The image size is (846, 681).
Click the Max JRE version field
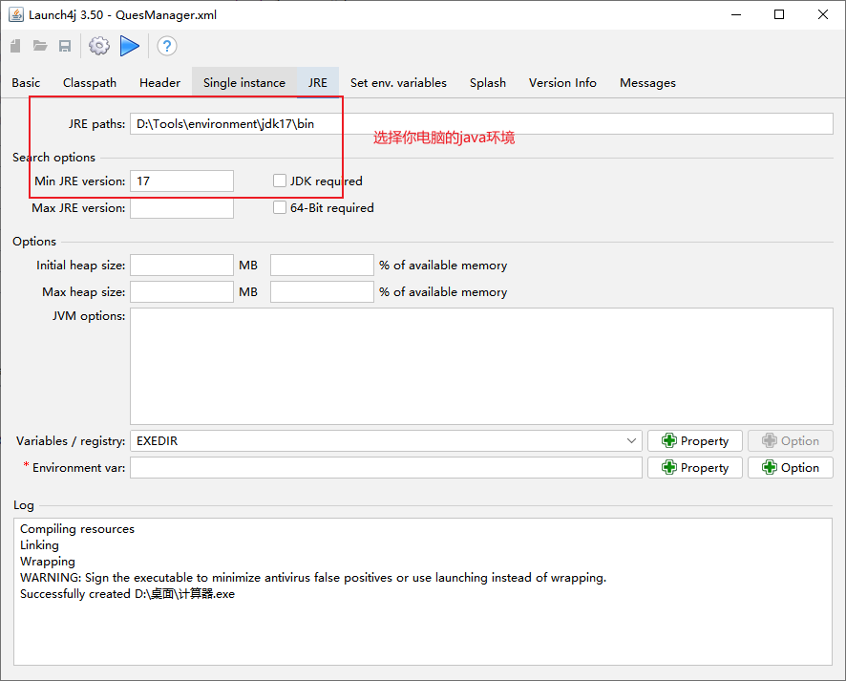pos(181,208)
